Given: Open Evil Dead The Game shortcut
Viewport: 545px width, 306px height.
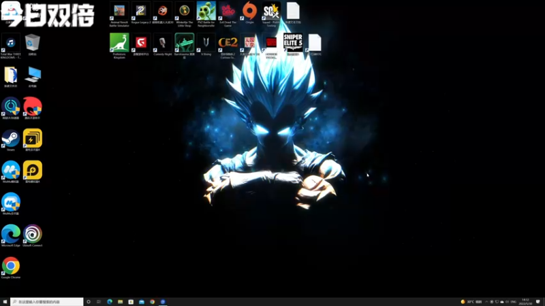Looking at the screenshot, I should click(x=228, y=14).
